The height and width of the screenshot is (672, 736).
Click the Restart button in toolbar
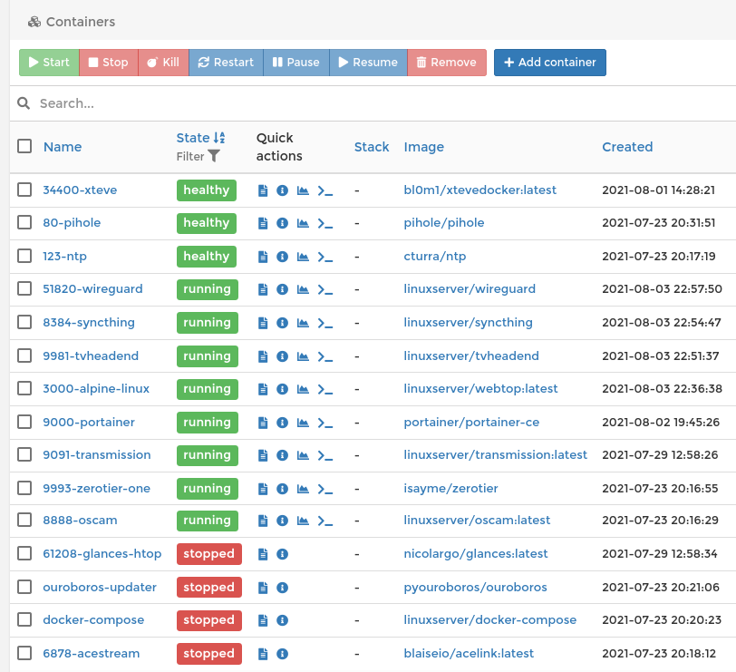pos(226,63)
